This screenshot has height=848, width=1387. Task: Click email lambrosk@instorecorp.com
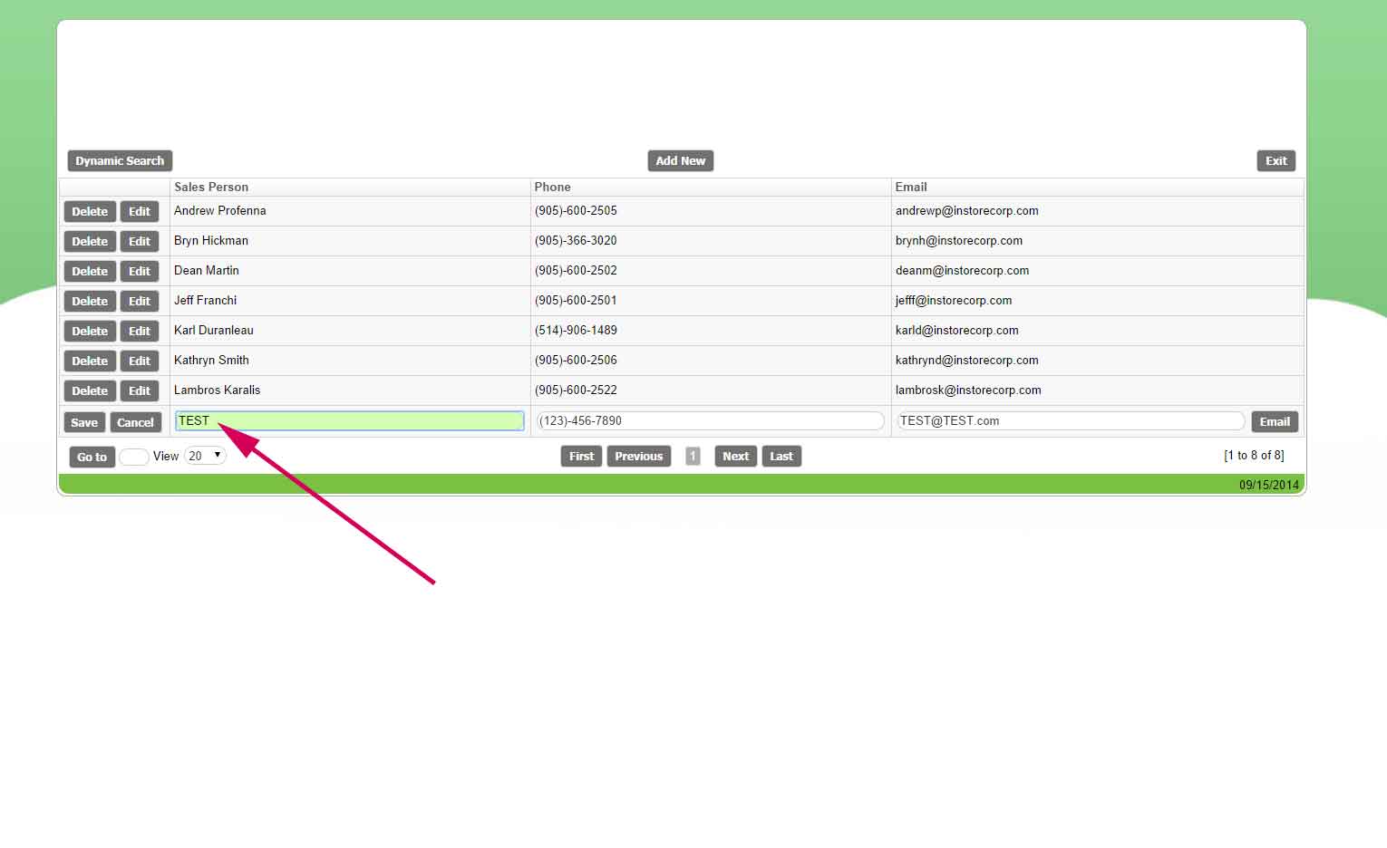click(968, 390)
